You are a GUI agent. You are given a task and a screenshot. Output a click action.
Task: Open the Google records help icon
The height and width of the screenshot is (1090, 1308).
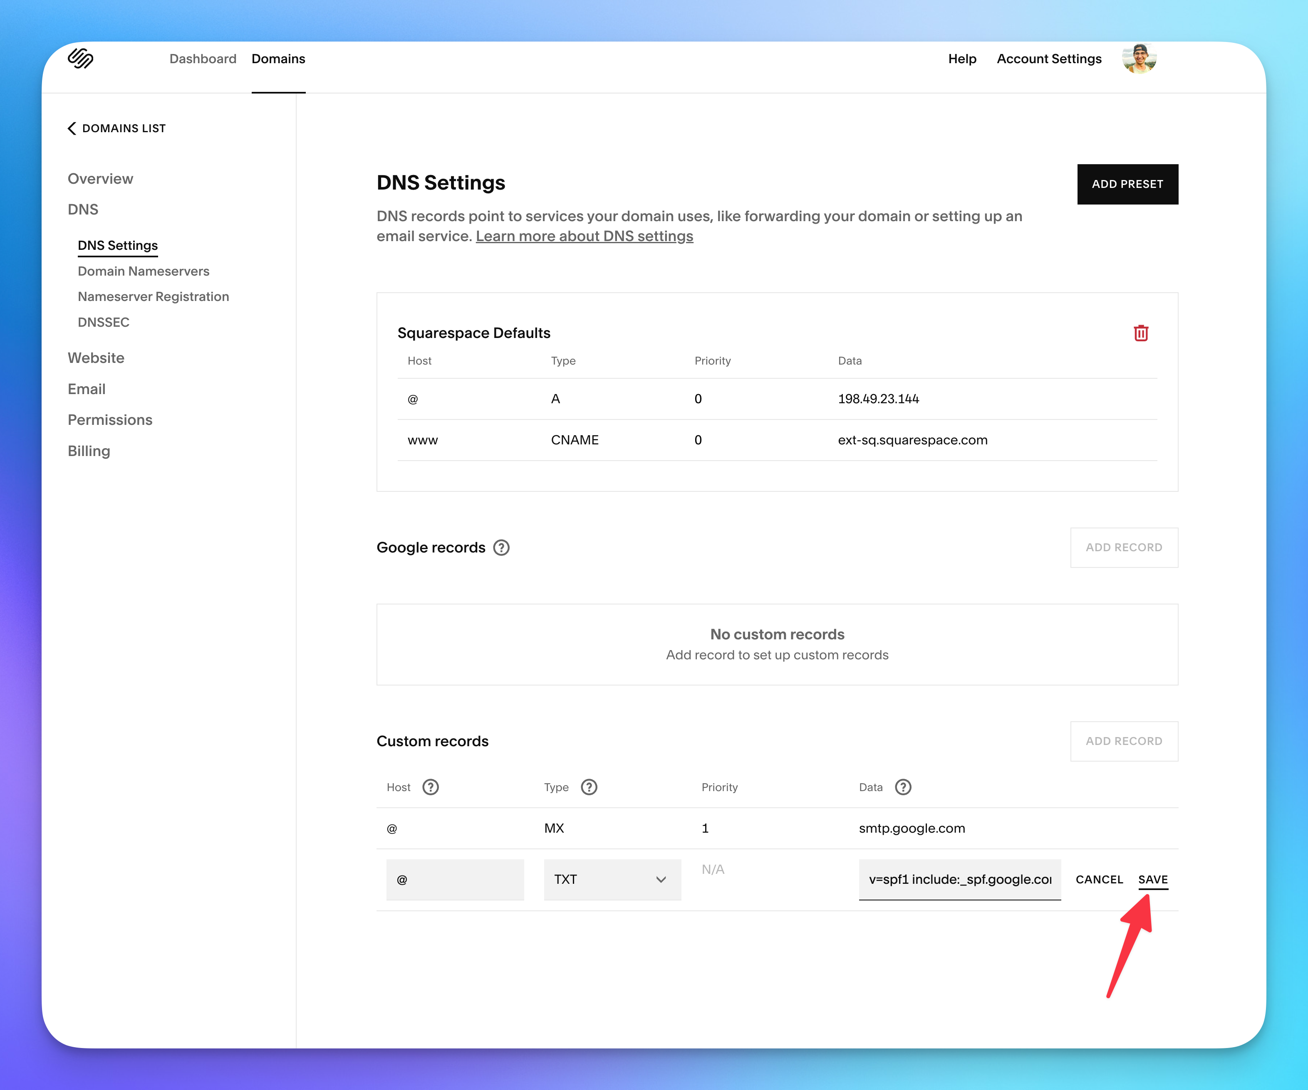501,548
